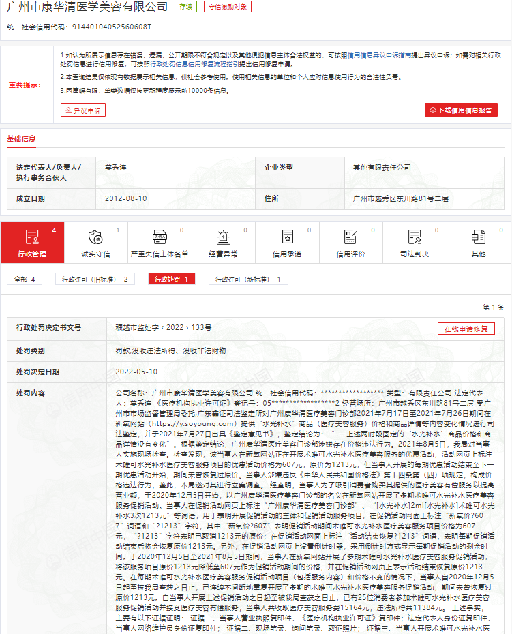Viewport: 512px width, 634px height.
Task: Click the 在线申请修复 button
Action: [466, 329]
